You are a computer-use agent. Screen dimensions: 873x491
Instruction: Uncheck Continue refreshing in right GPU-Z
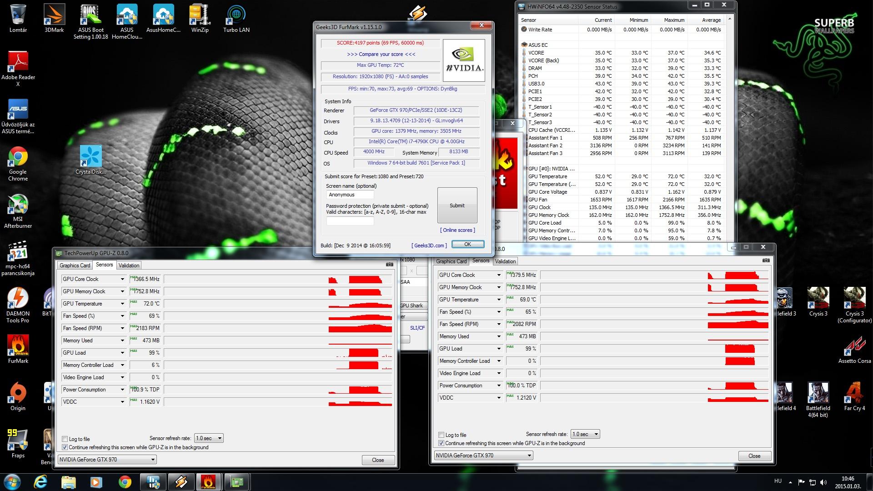441,443
